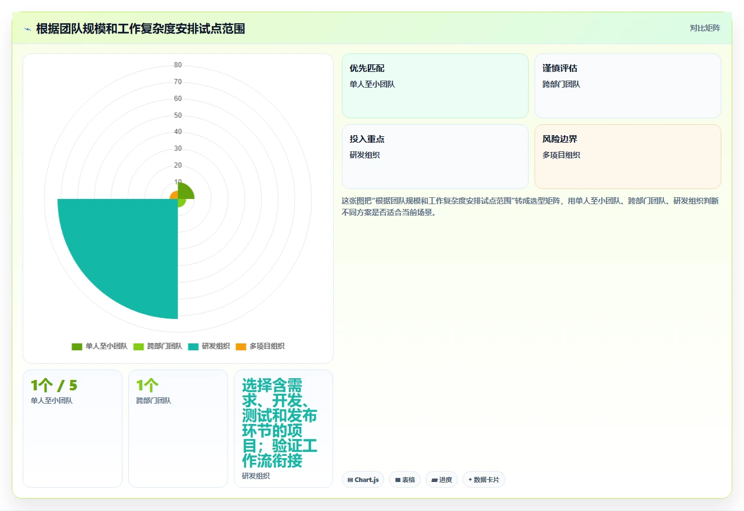
Task: Toggle the 单人至小团队 legend color box
Action: [77, 346]
